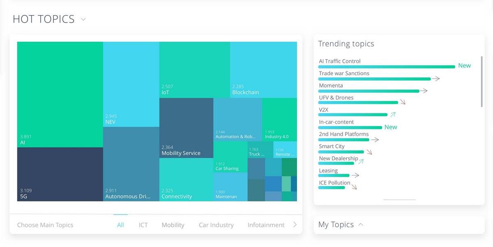Switch to the ICT tab
The height and width of the screenshot is (247, 493).
coord(143,225)
